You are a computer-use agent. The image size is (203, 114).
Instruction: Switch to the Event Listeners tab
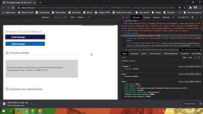coord(155,54)
